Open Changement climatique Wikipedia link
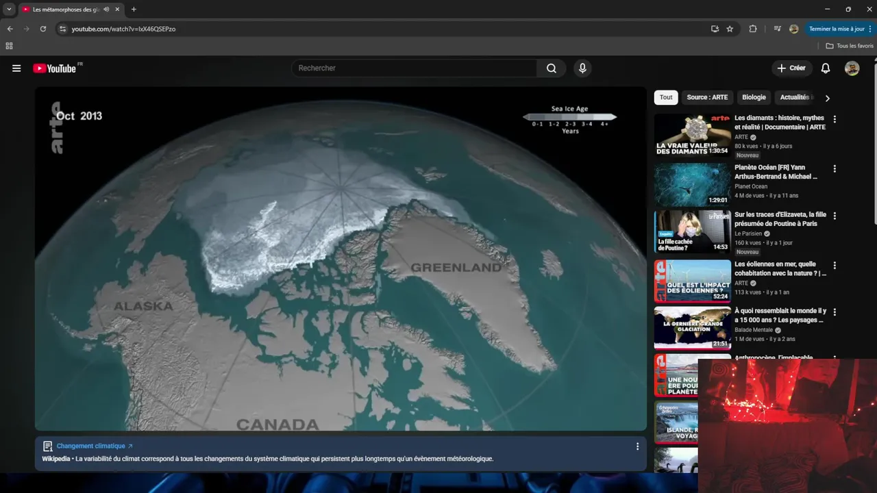This screenshot has width=877, height=493. (x=95, y=446)
